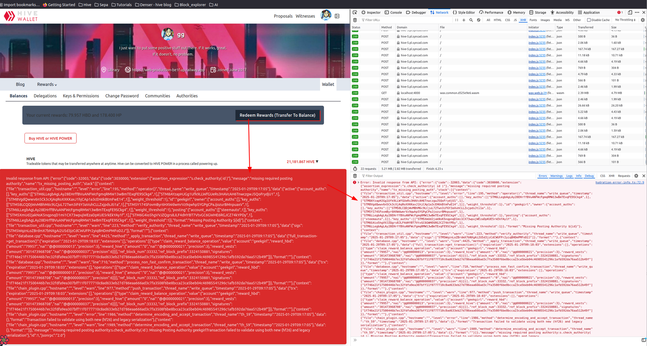The width and height of the screenshot is (647, 346).
Task: Open the No Throttling dropdown
Action: 625,20
